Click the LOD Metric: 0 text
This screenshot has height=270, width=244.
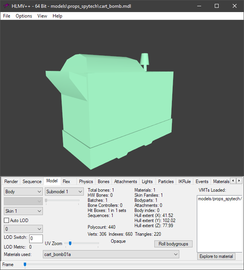click(18, 247)
